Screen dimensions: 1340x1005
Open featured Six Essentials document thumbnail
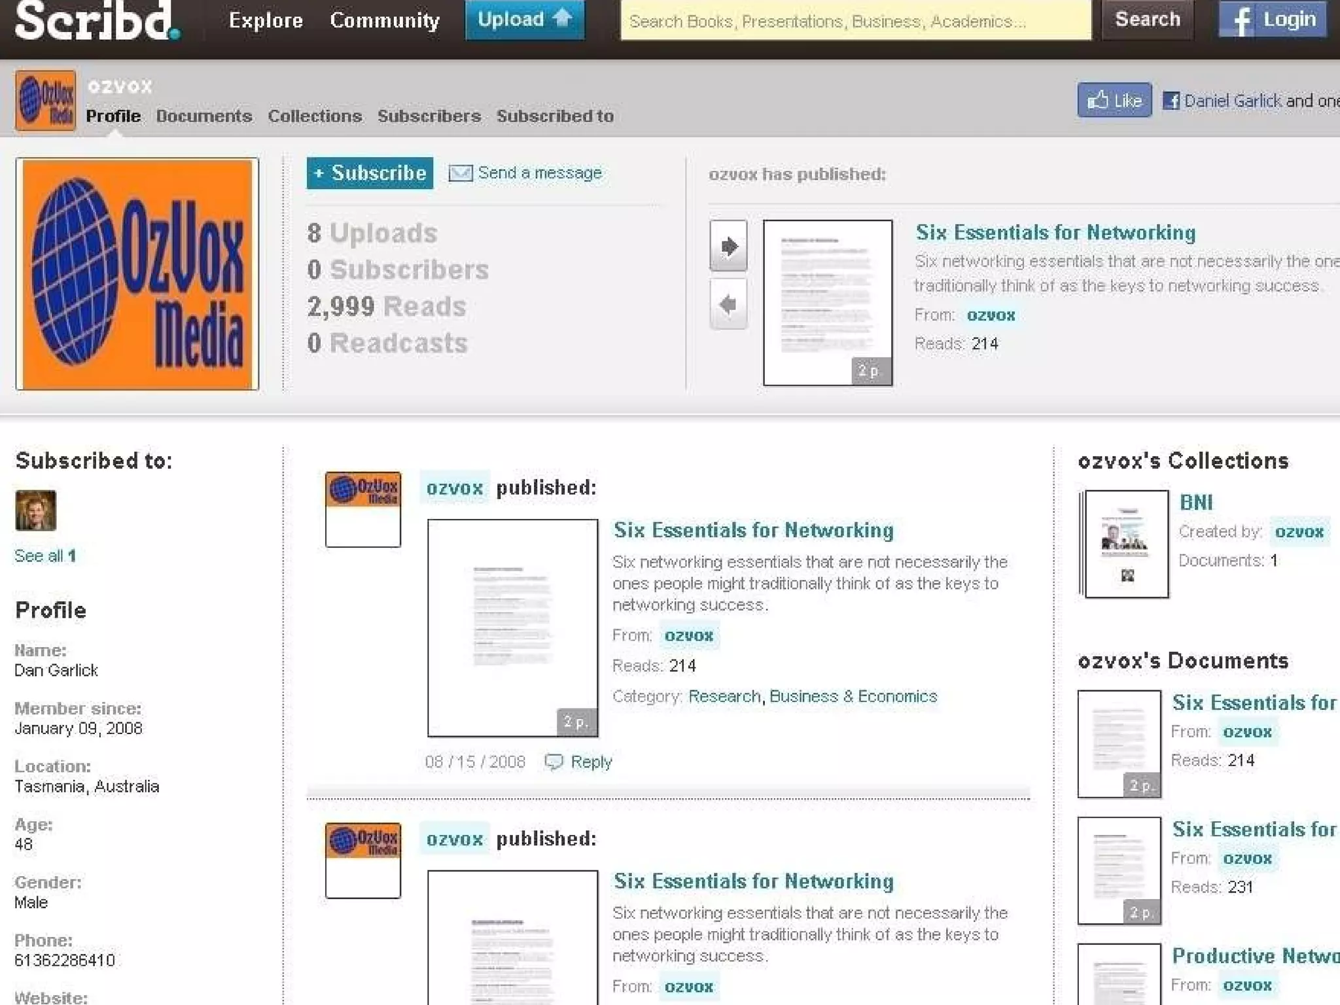(828, 302)
